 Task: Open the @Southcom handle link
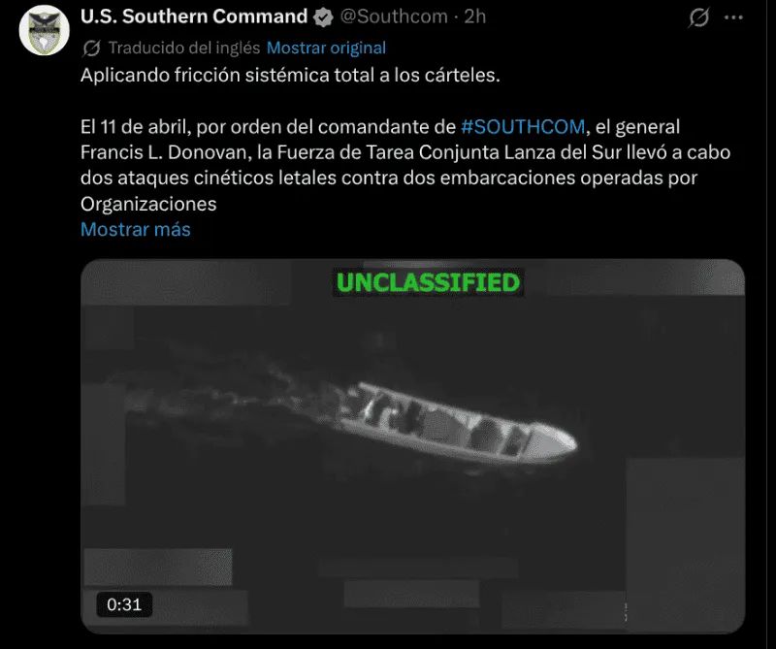[394, 16]
